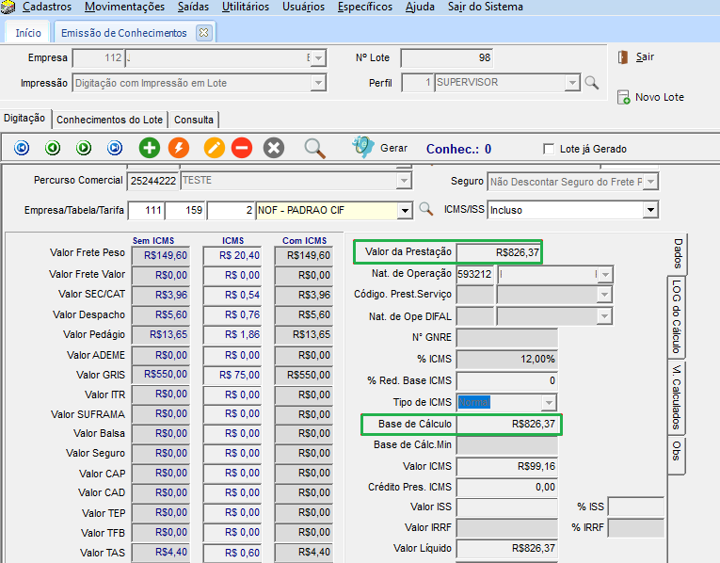The width and height of the screenshot is (720, 563).
Task: Toggle the Lote já Gerado checkbox
Action: pyautogui.click(x=550, y=149)
